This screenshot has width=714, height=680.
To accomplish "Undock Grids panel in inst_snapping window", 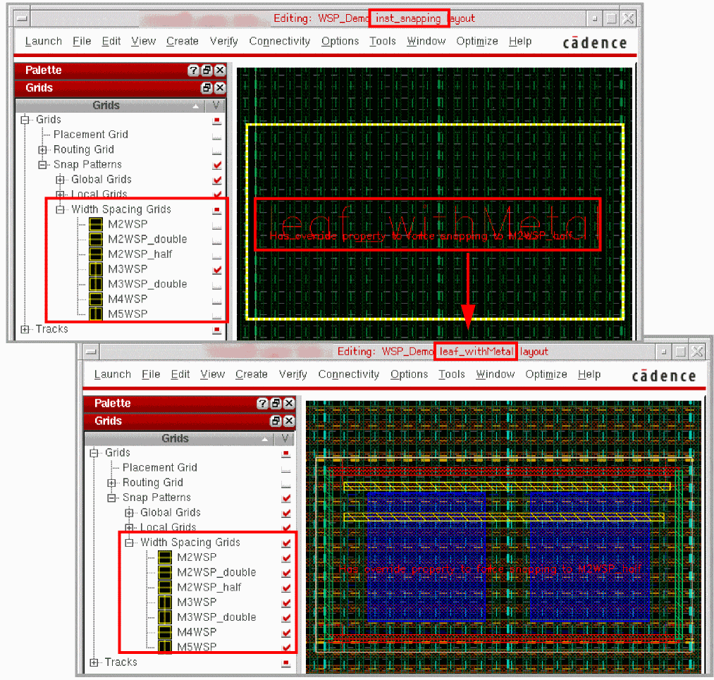I will coord(207,88).
